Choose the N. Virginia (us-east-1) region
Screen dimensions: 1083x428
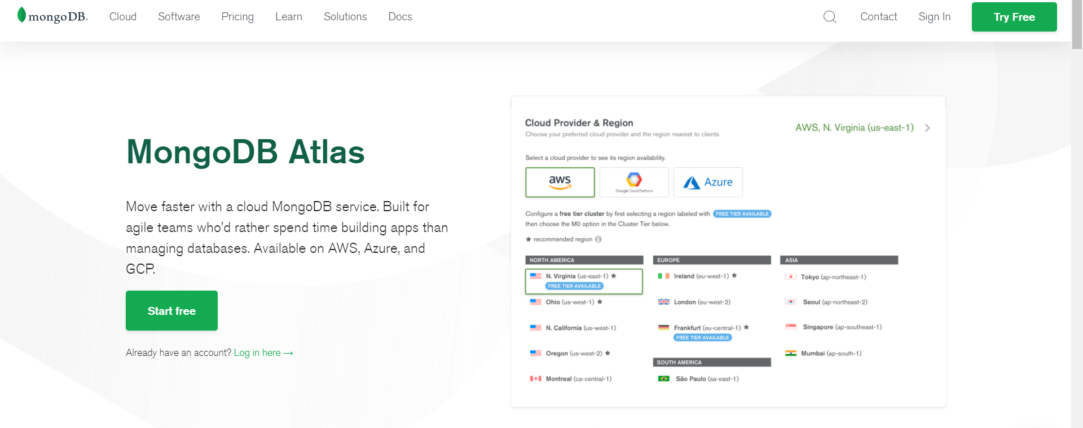tap(584, 281)
